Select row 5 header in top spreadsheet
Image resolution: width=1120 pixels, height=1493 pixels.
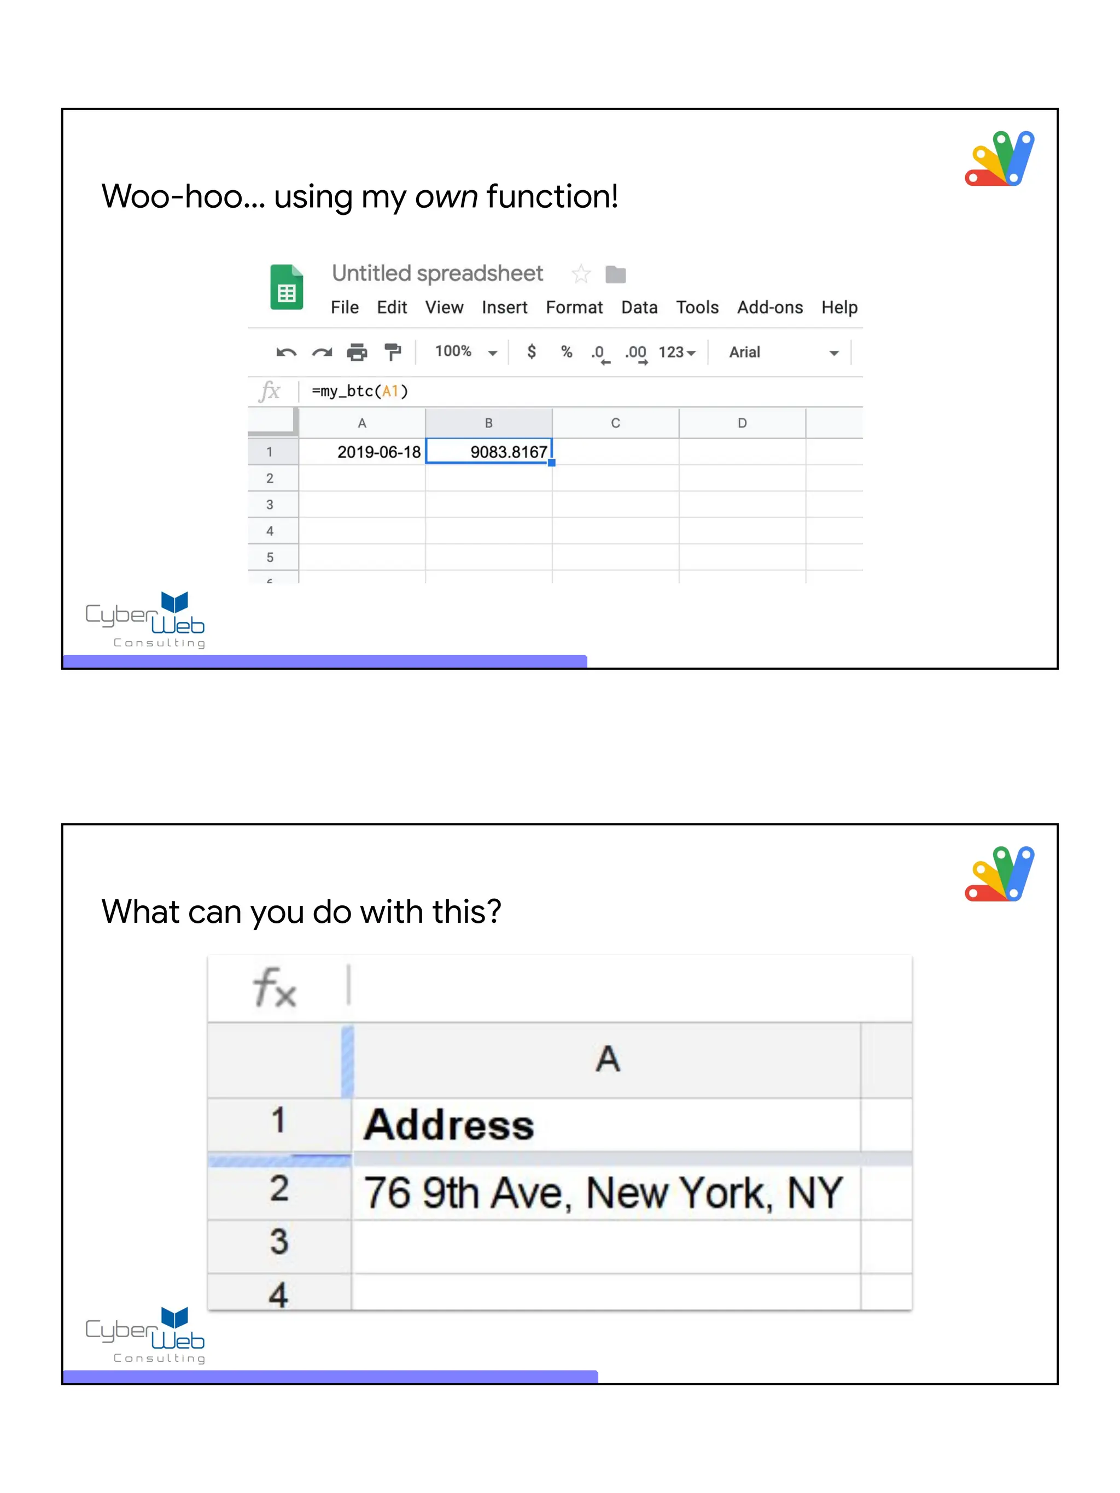tap(273, 557)
